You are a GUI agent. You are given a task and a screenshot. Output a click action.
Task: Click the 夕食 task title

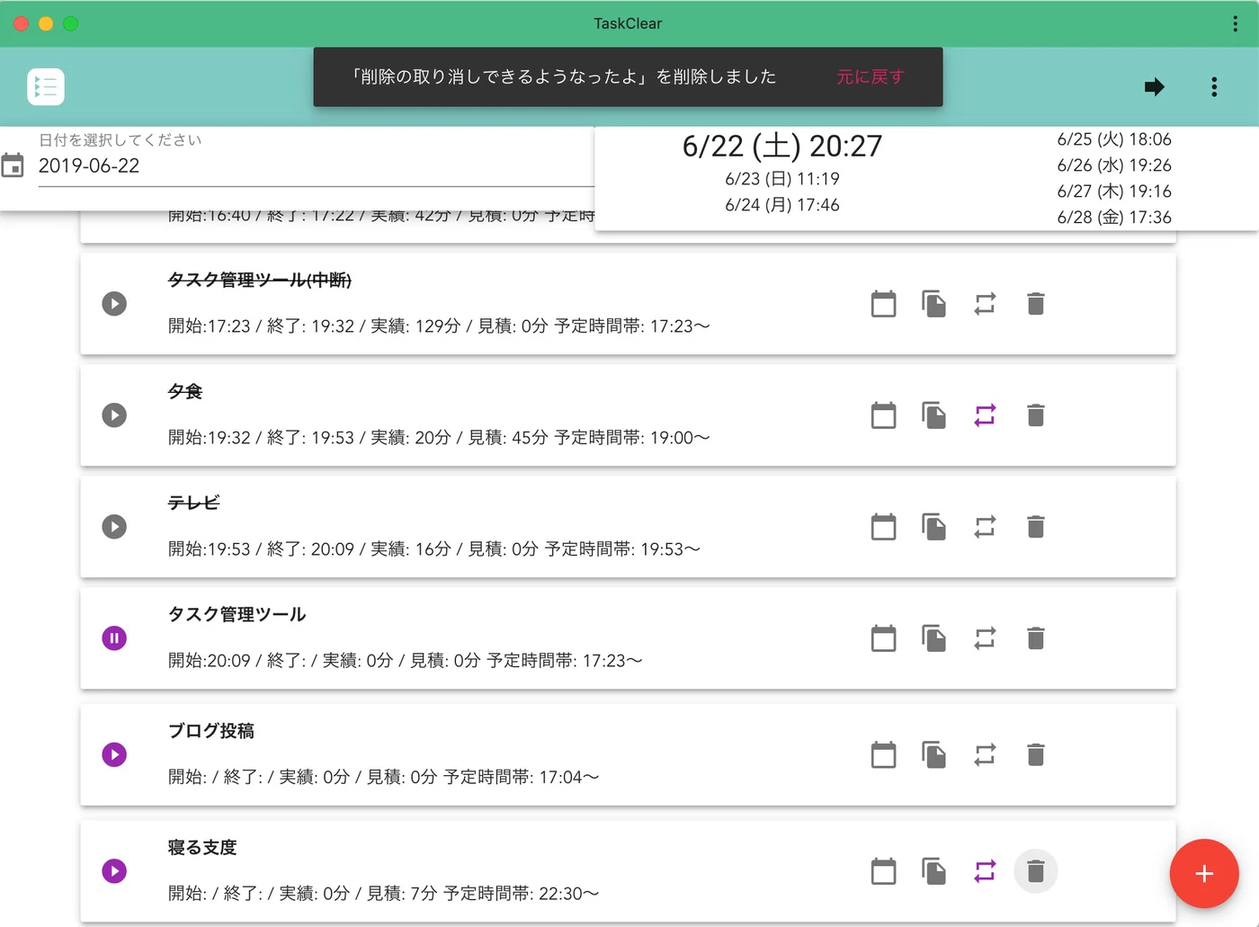(185, 392)
